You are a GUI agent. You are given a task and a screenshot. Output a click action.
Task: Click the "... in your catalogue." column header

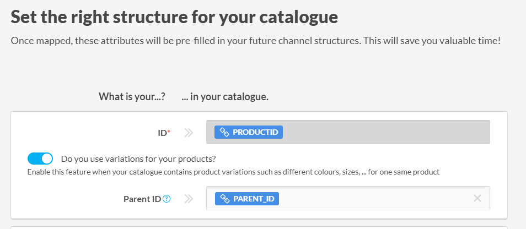[225, 97]
